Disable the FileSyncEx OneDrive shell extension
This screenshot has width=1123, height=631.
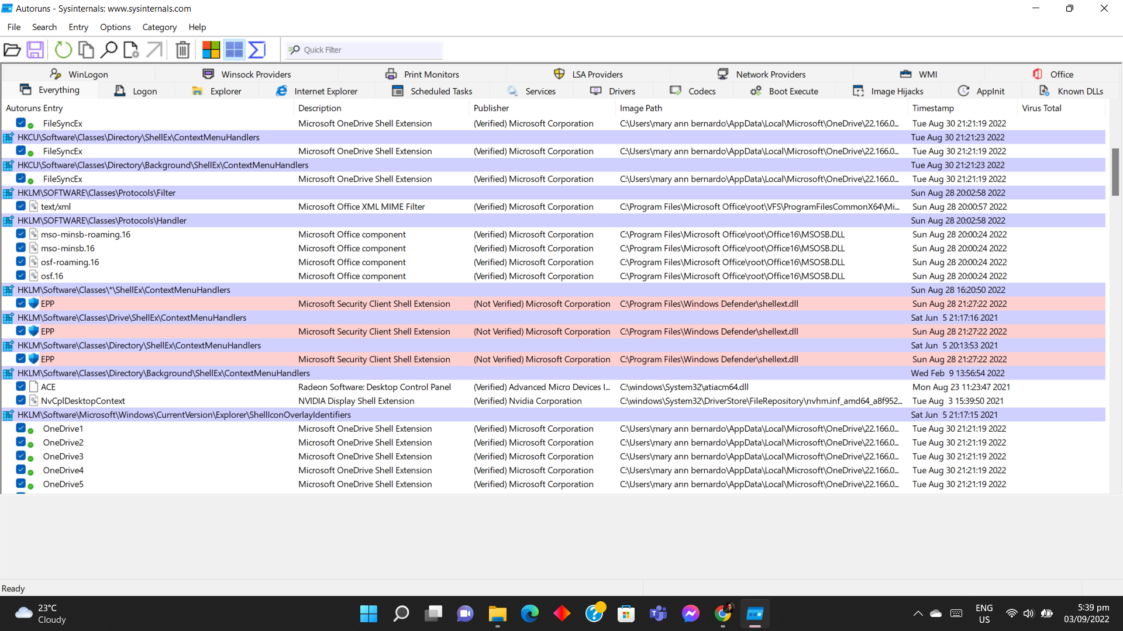pyautogui.click(x=20, y=123)
